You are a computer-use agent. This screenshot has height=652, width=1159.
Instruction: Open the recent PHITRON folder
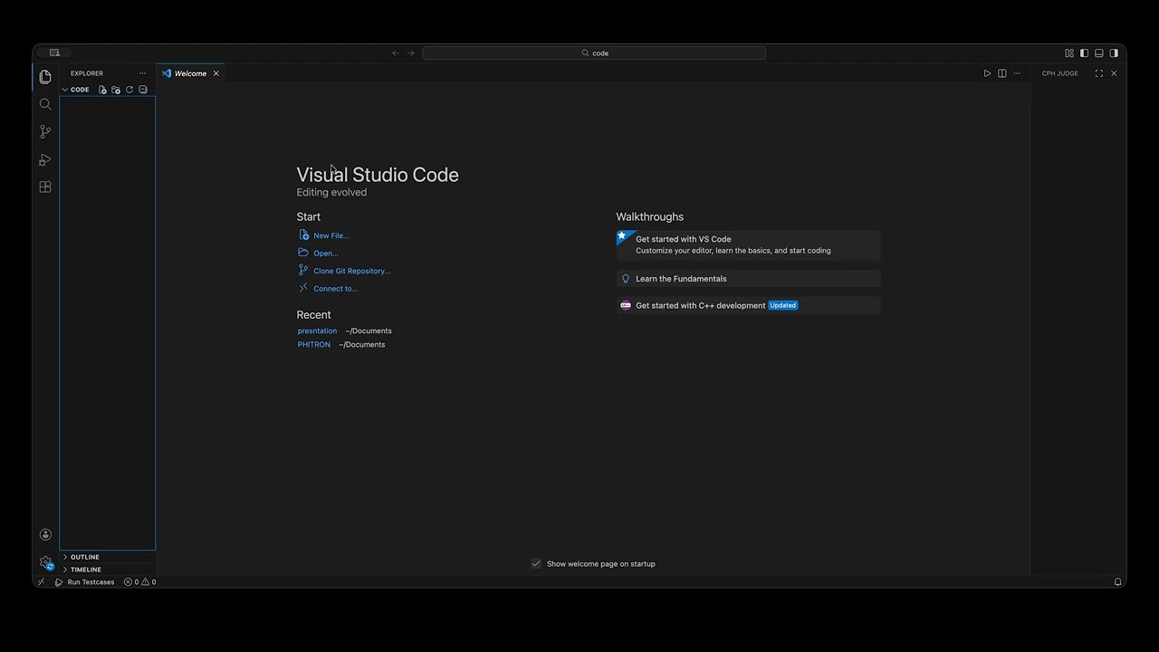[x=314, y=344]
